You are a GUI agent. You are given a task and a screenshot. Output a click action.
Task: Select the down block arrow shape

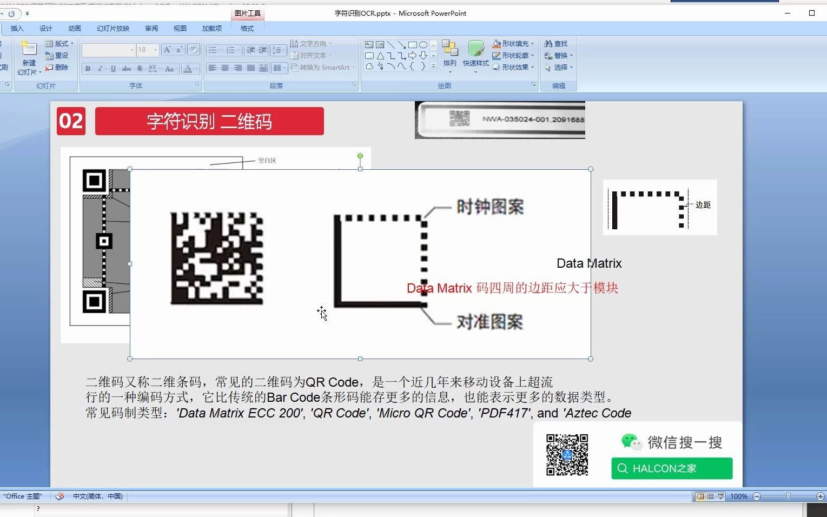(x=424, y=56)
